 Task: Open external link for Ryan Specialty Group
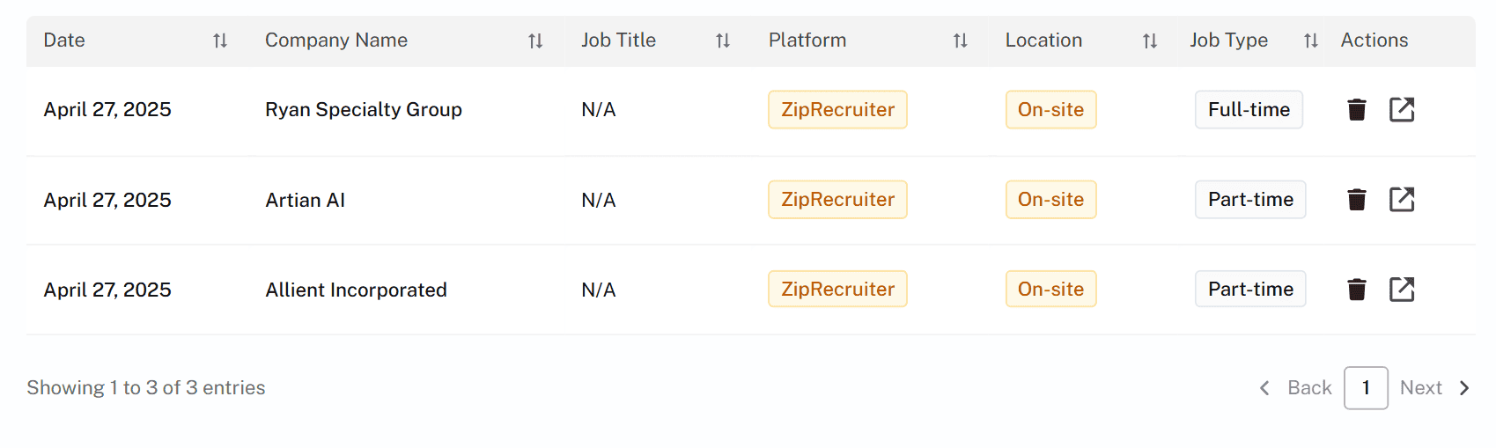coord(1402,110)
